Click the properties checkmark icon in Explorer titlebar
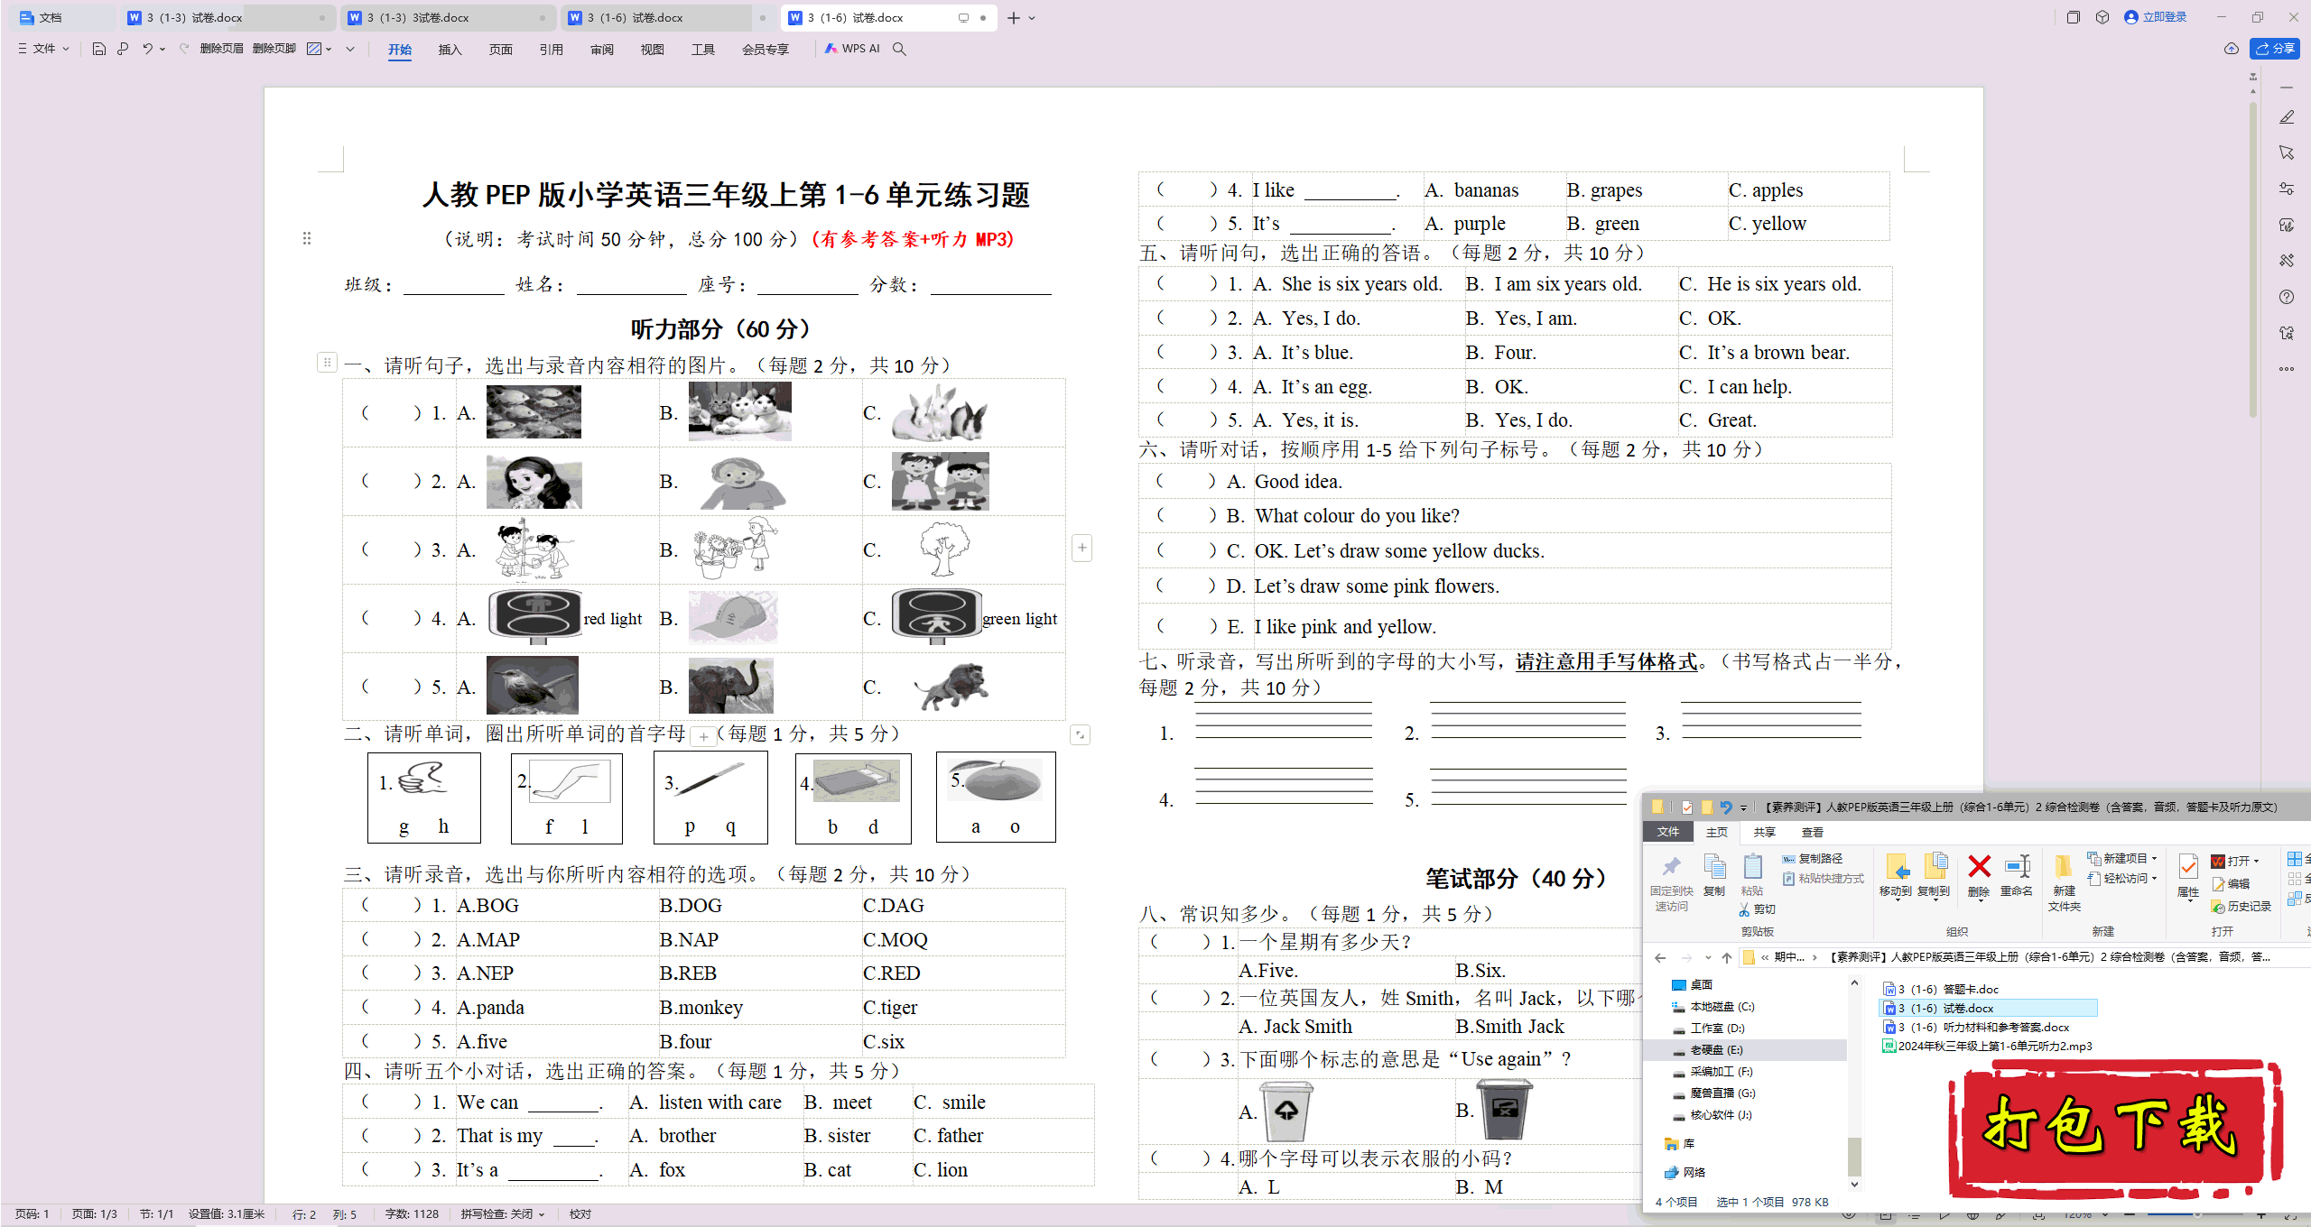Viewport: 2311px width, 1227px height. [x=1686, y=807]
